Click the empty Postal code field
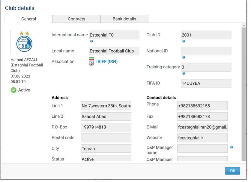 [x=106, y=138]
